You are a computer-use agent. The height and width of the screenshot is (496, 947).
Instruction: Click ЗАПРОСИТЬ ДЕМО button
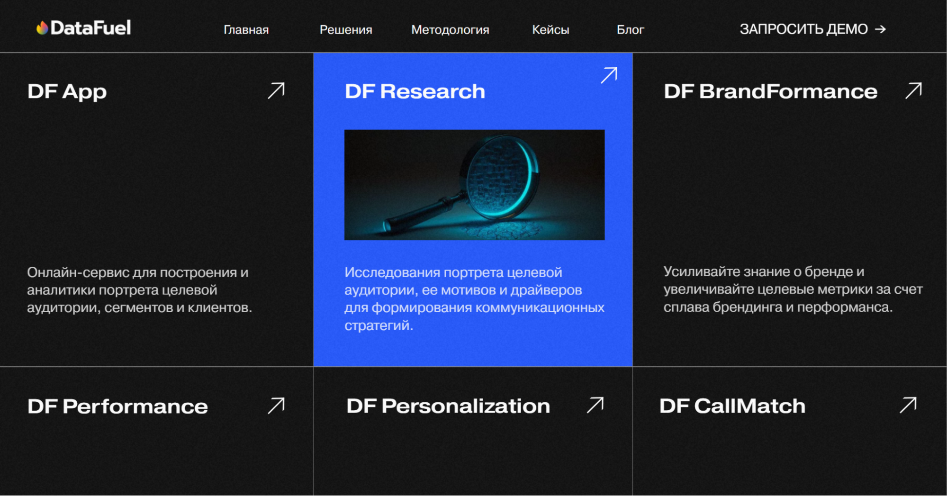tap(813, 29)
